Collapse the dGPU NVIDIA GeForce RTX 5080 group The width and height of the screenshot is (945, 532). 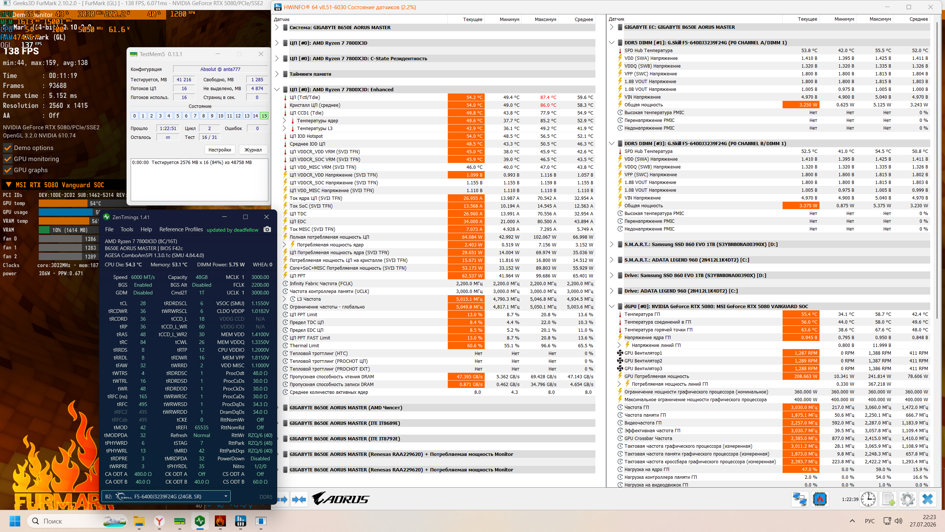pyautogui.click(x=612, y=306)
